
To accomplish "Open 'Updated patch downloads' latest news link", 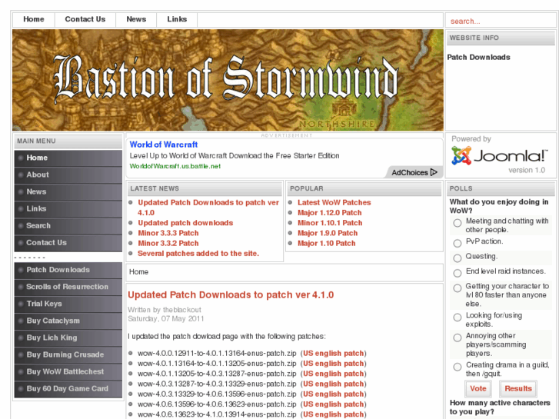I will click(x=185, y=223).
